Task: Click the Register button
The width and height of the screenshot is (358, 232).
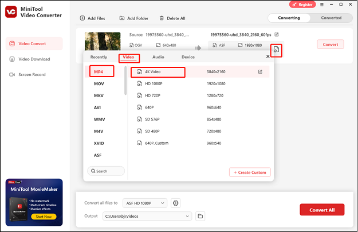Action: [x=302, y=5]
